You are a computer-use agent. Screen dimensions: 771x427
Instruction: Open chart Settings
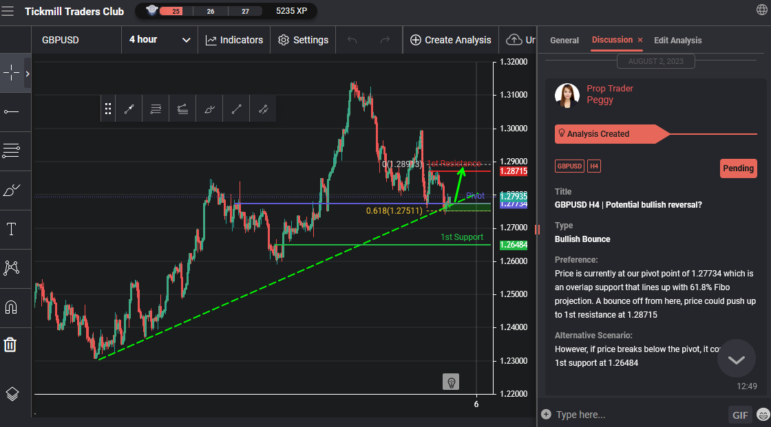(303, 40)
